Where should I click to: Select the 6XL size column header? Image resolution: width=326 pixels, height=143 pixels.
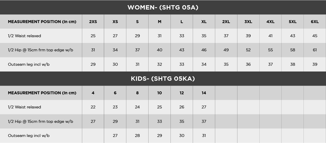pos(315,22)
